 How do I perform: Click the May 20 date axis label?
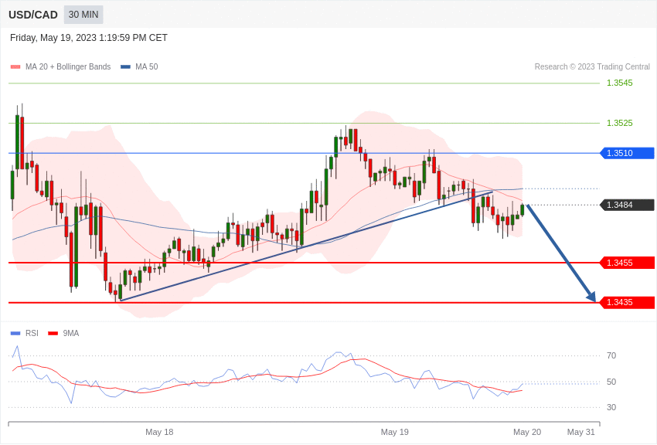527,432
